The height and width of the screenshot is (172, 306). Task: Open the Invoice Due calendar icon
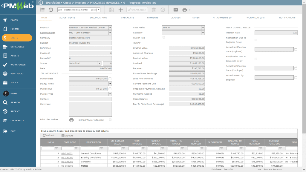point(110,89)
